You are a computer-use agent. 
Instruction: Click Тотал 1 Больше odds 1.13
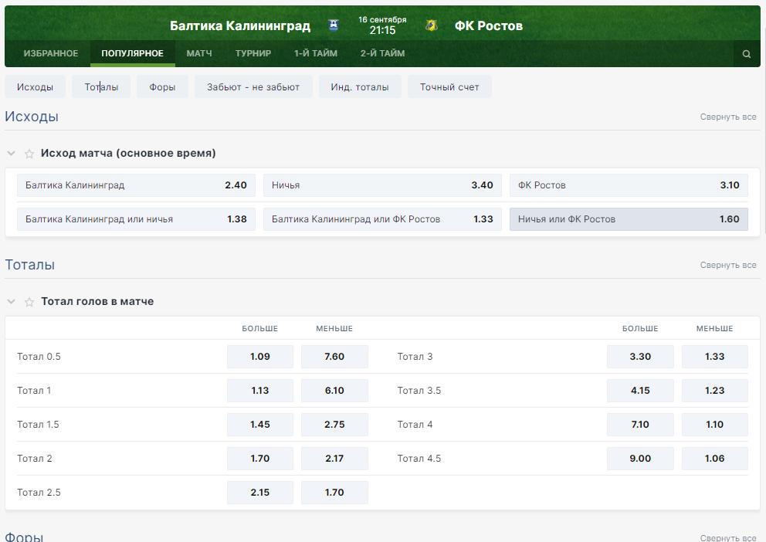coord(260,391)
